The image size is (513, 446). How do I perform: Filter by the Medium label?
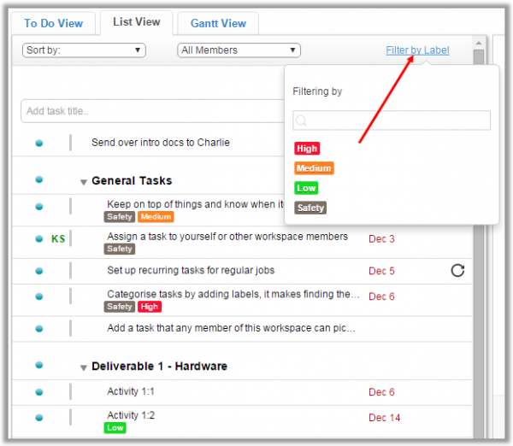pyautogui.click(x=314, y=168)
